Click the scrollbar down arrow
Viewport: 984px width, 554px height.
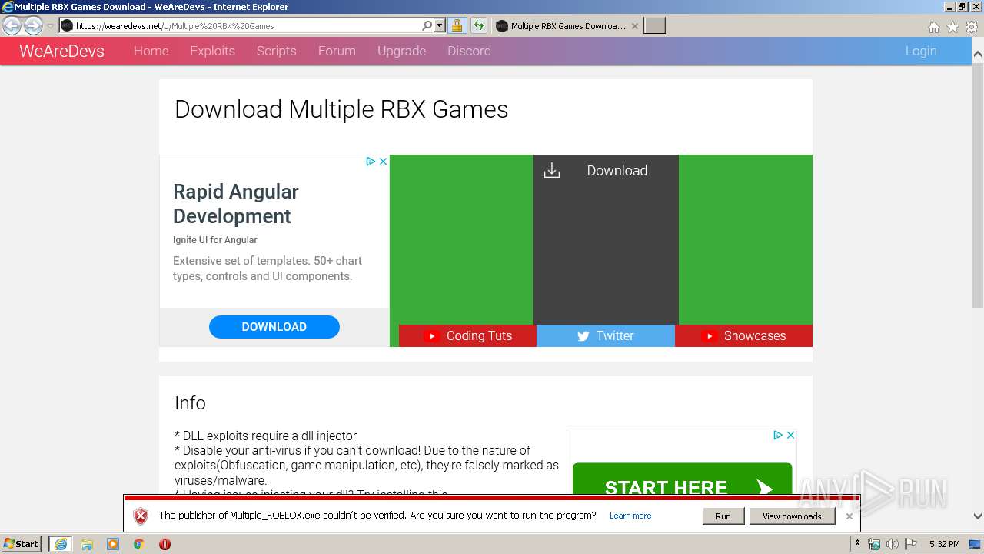[x=978, y=516]
